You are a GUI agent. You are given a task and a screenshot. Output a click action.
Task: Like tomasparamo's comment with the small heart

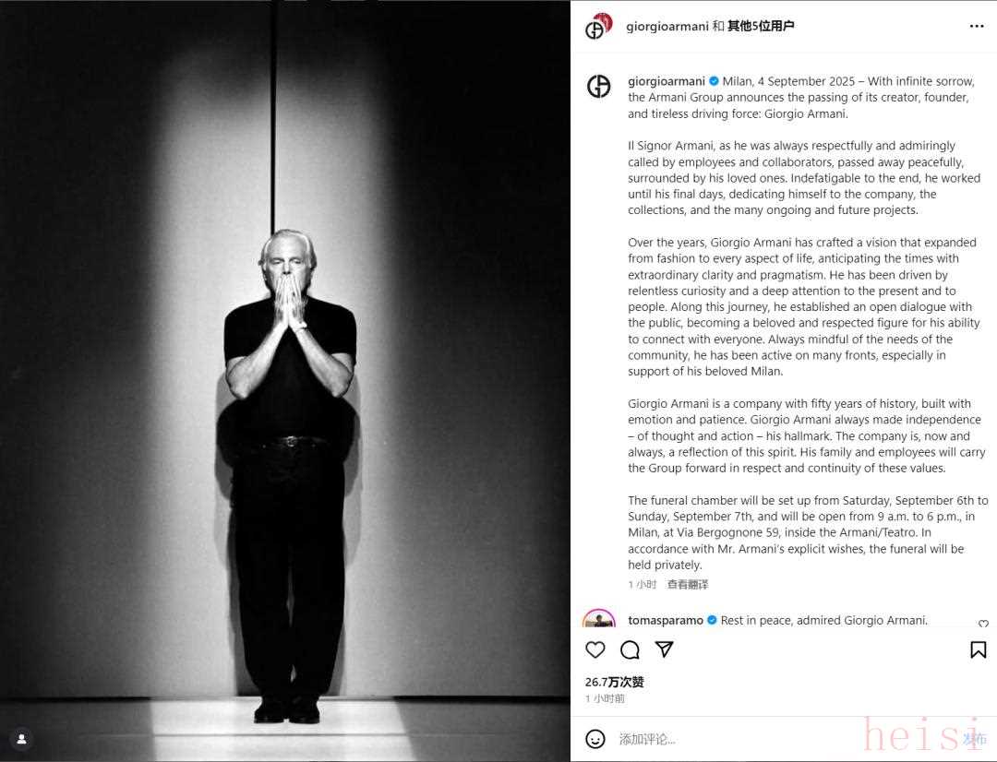pos(983,623)
